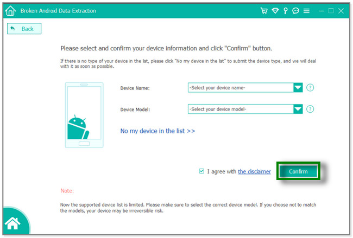Click the Device Name: label
This screenshot has height=238, width=353.
click(135, 88)
